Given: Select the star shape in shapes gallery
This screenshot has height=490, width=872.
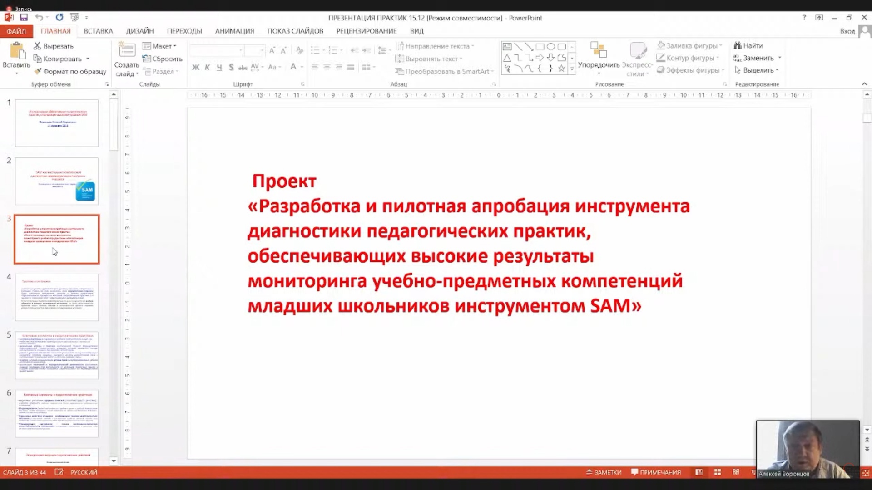Looking at the screenshot, I should [561, 69].
